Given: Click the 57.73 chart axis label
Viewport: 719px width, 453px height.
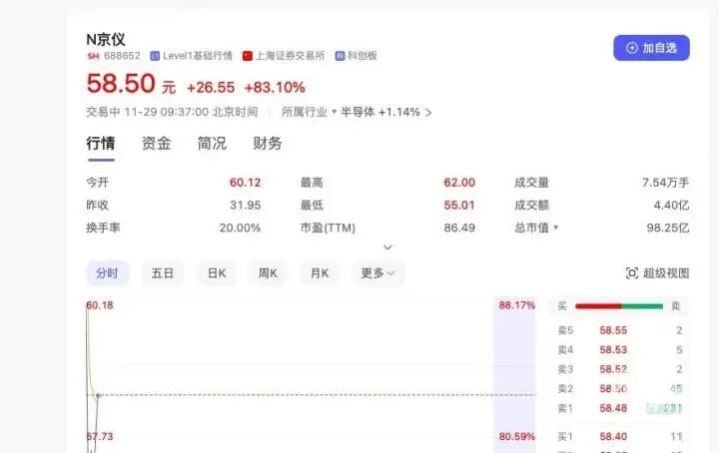Looking at the screenshot, I should [x=100, y=436].
